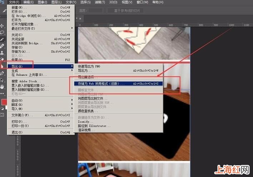The width and height of the screenshot is (253, 177).
Task: Choose Zoomify export entry
Action: click(118, 122)
